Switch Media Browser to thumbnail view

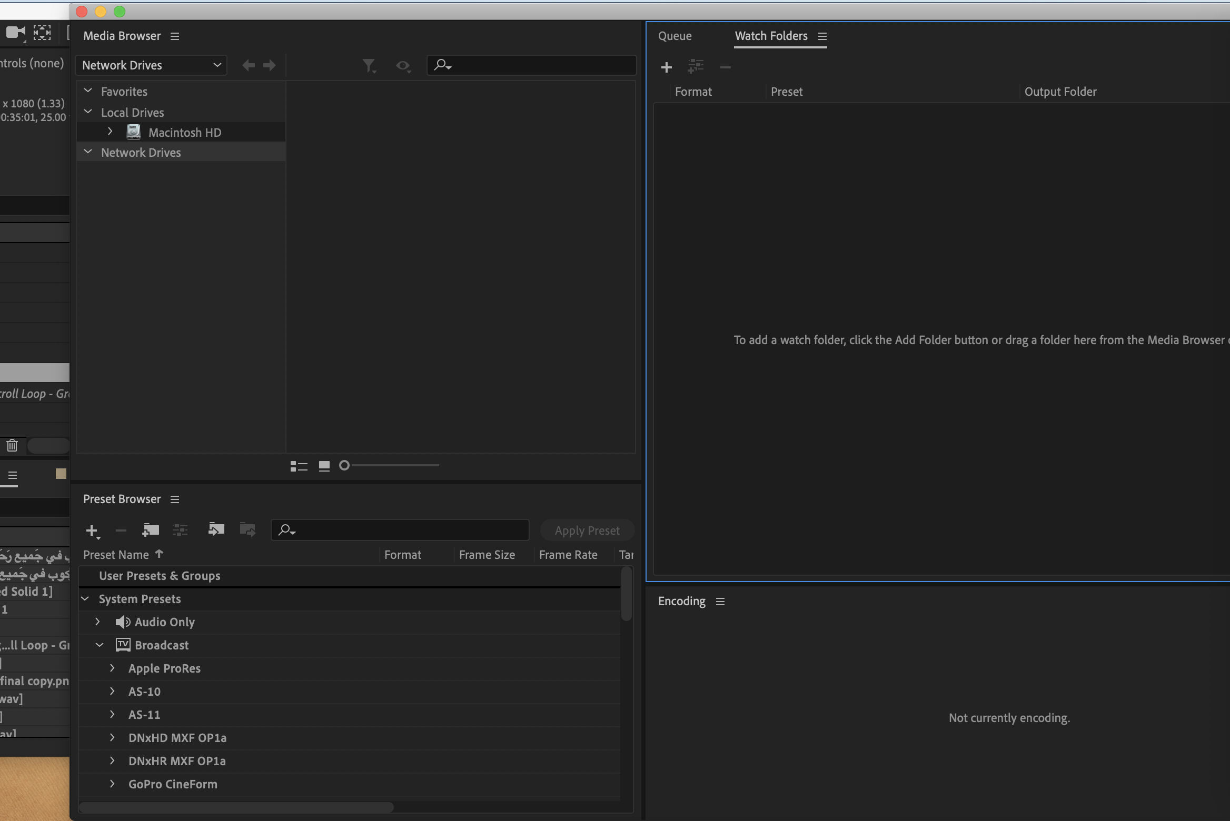coord(323,466)
